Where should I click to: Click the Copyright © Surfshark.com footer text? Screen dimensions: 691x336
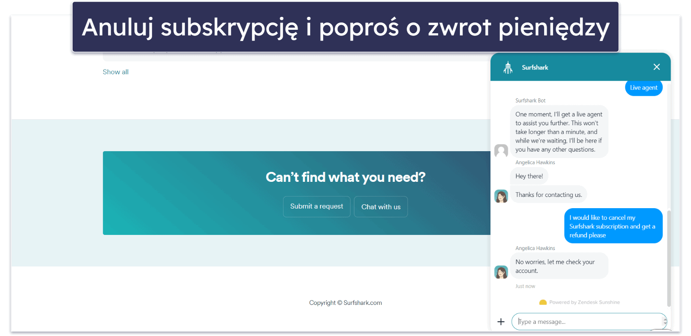tap(345, 303)
